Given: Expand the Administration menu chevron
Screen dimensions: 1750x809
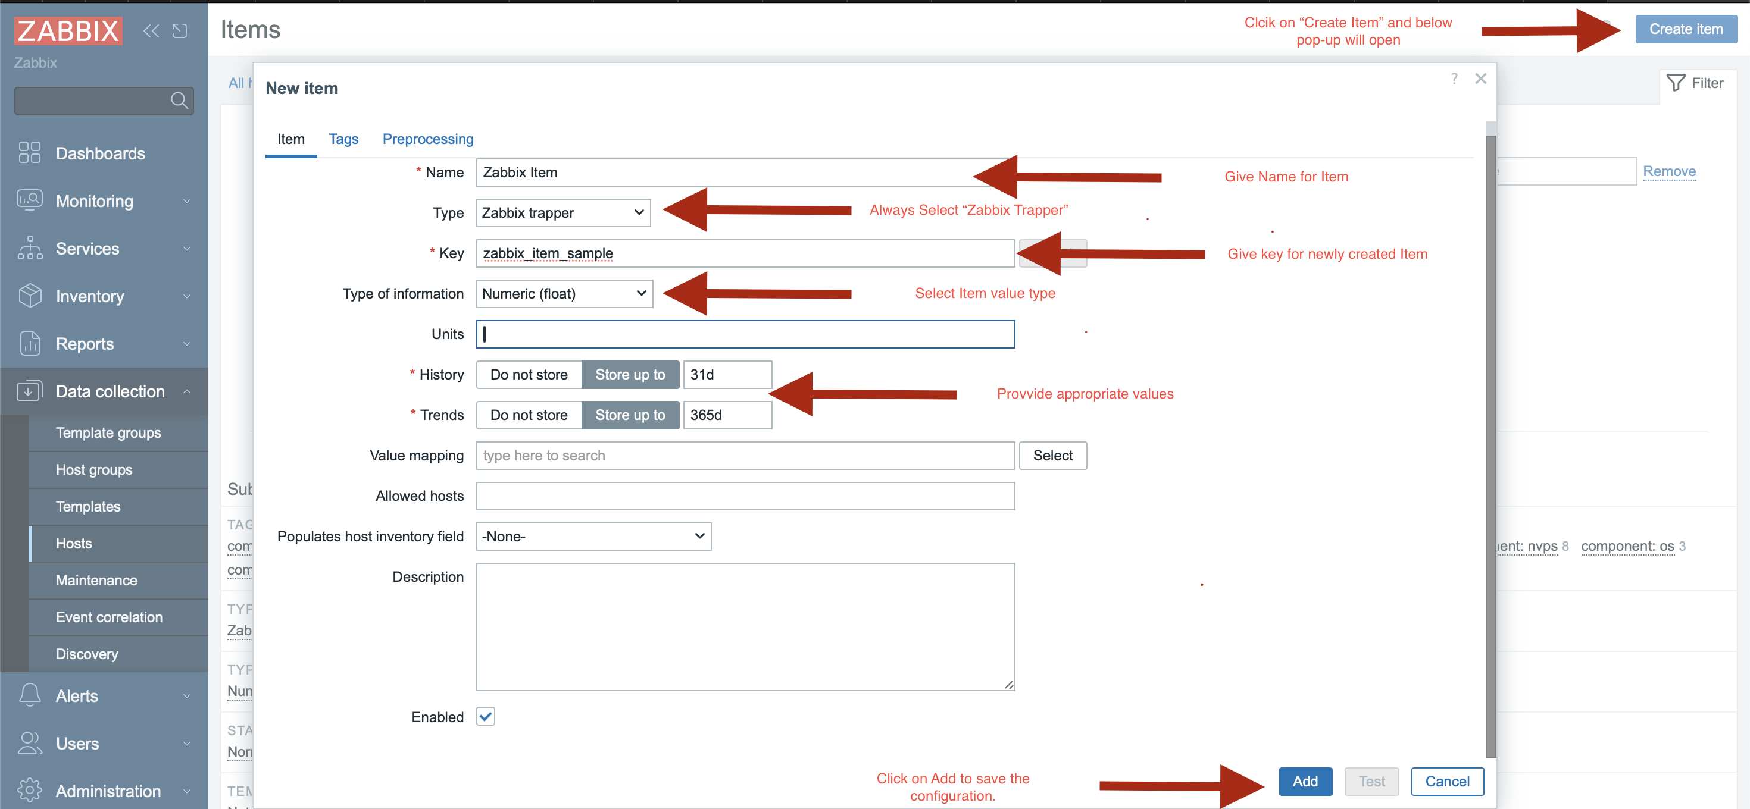Looking at the screenshot, I should [187, 791].
